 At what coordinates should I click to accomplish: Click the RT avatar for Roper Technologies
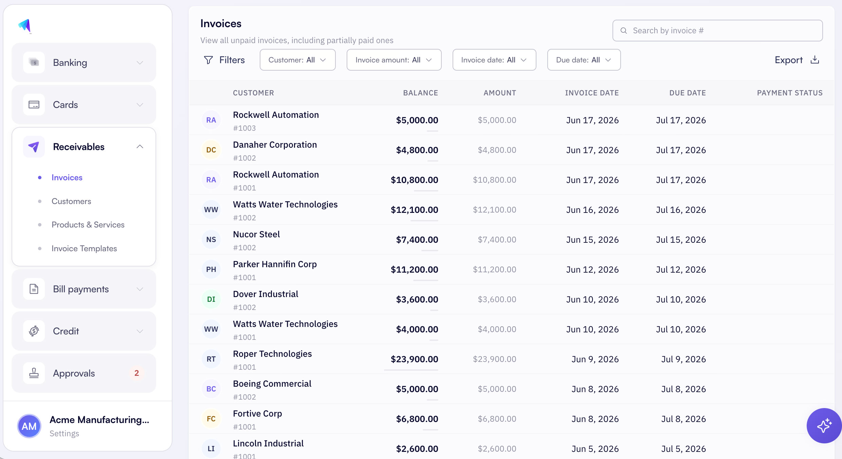[211, 359]
